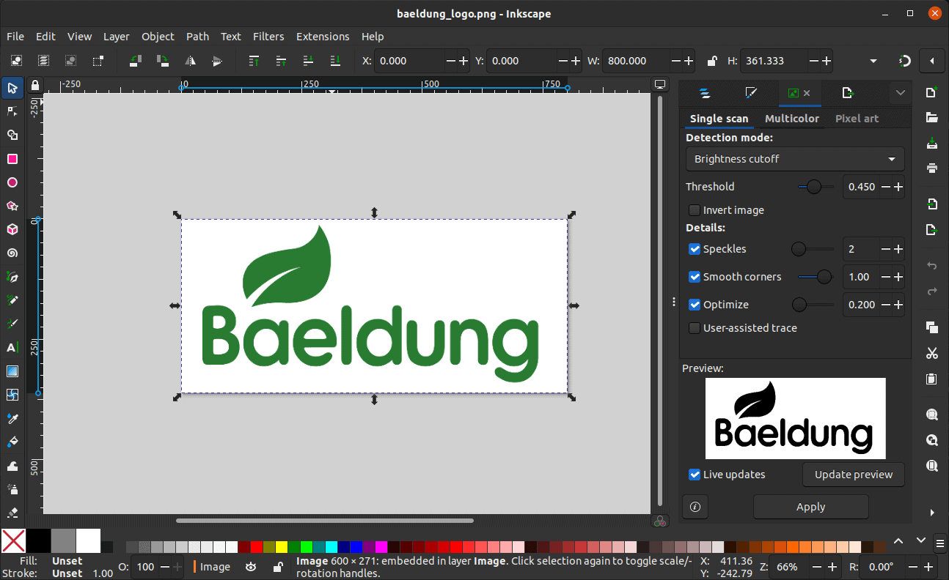Screen dimensions: 949x580
Task: Click the trace info button
Action: pyautogui.click(x=695, y=507)
